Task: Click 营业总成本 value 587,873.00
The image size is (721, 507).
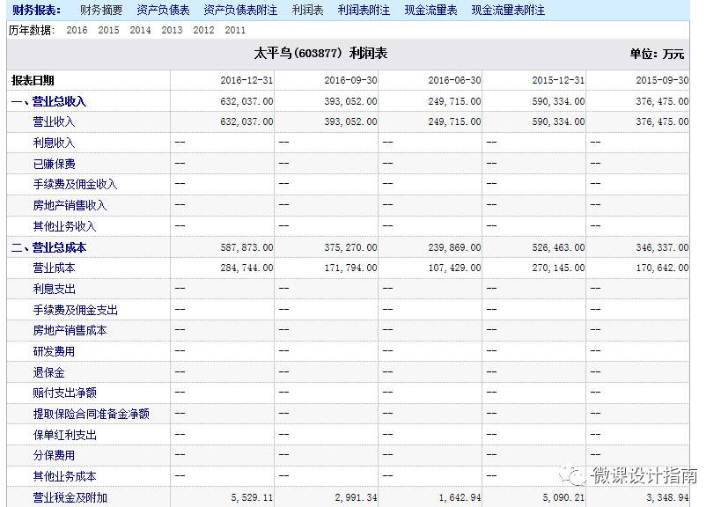Action: click(x=246, y=247)
